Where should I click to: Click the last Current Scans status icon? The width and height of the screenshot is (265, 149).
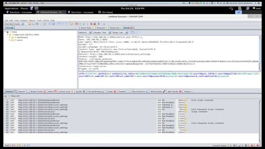258,145
